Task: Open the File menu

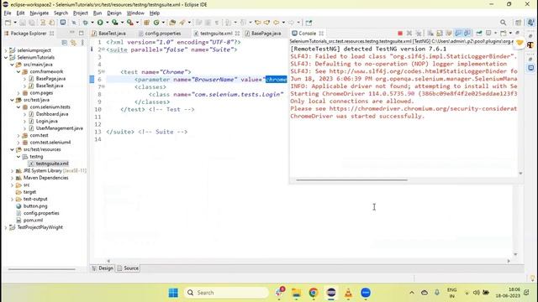Action: coord(8,13)
